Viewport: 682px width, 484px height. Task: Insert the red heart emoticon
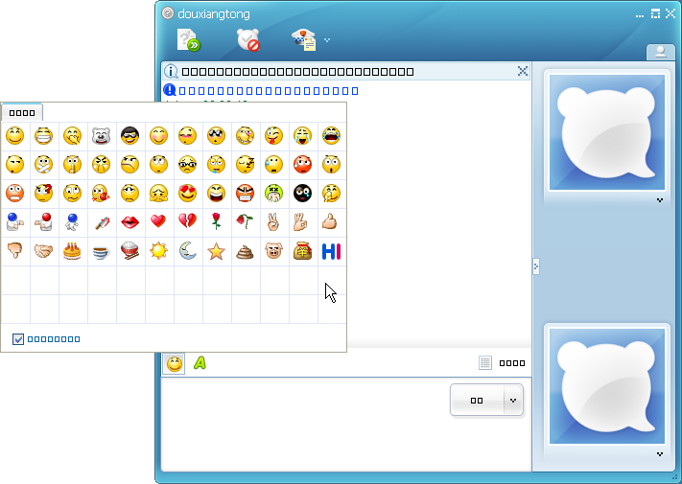pos(159,222)
